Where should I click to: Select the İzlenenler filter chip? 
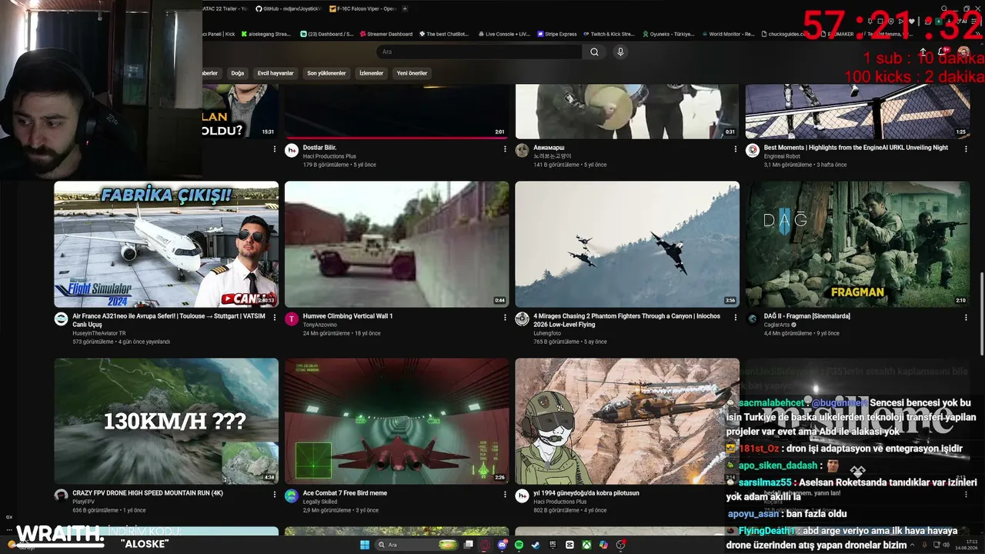coord(371,73)
